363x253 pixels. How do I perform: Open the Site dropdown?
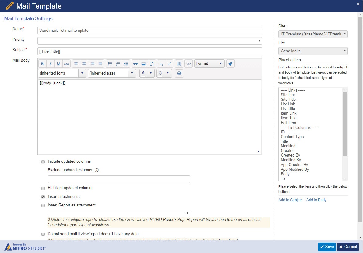coord(313,34)
